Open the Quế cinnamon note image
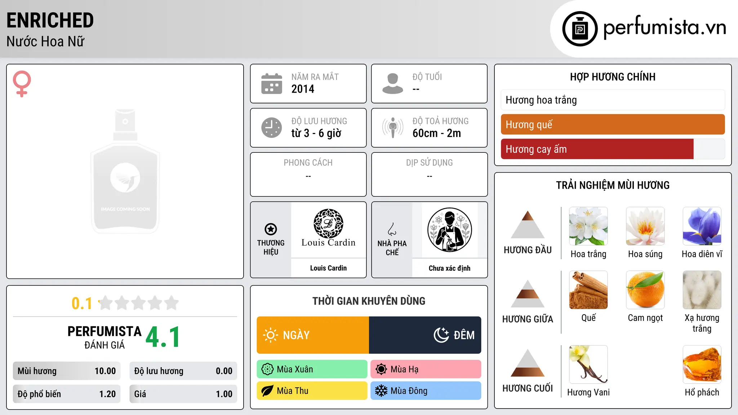Viewport: 738px width, 415px height. (588, 290)
